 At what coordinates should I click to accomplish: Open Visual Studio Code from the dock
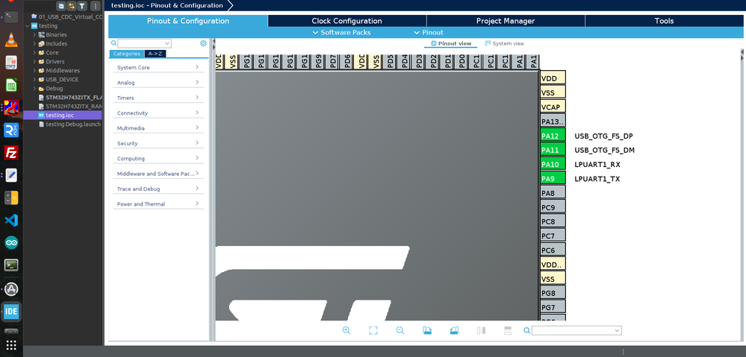(11, 221)
